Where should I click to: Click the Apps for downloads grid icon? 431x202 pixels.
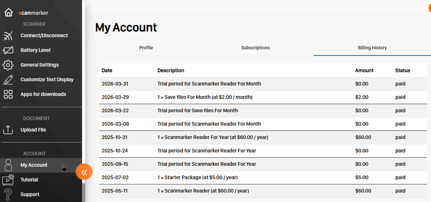(x=8, y=94)
